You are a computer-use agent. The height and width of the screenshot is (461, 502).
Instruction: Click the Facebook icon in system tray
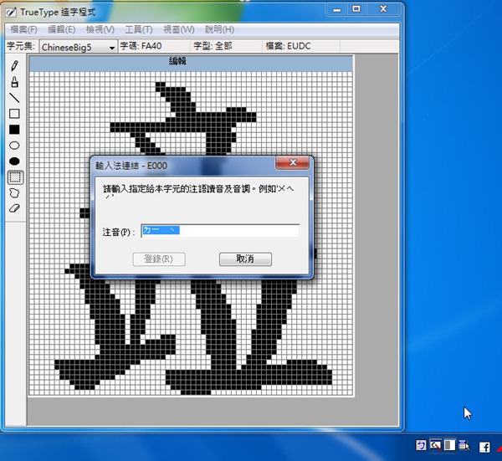(484, 448)
